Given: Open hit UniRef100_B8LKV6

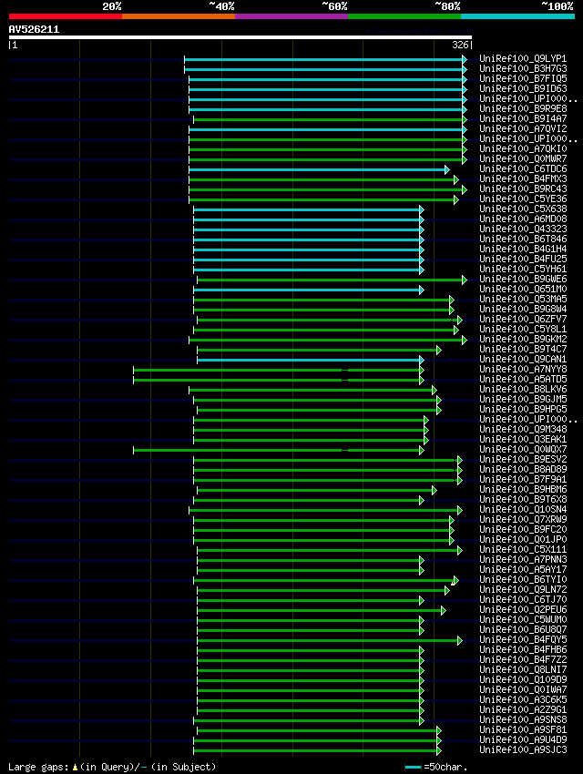Looking at the screenshot, I should [x=523, y=389].
